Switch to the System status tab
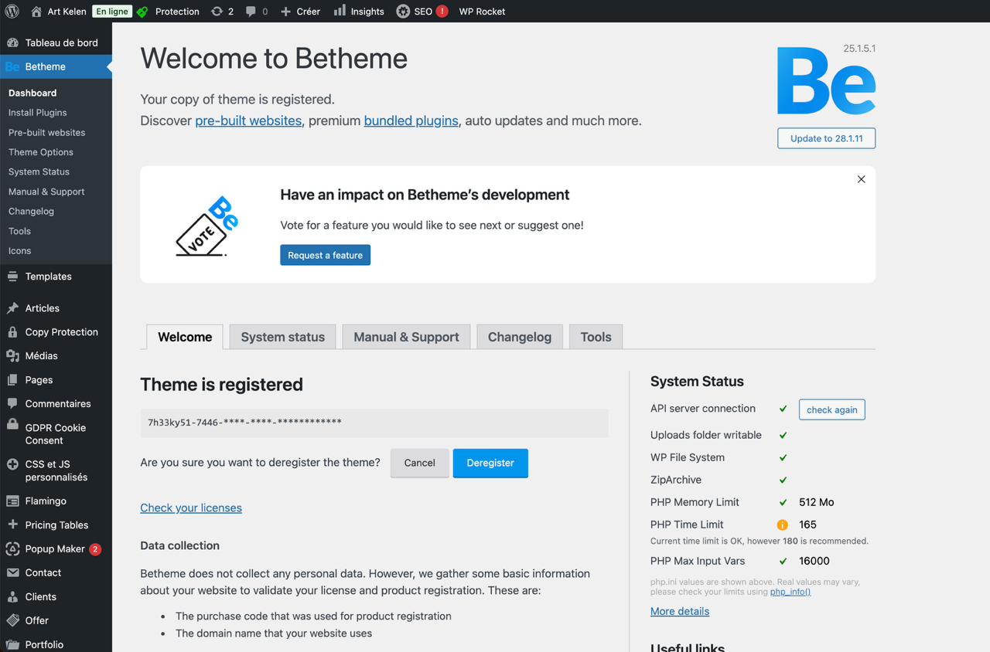The width and height of the screenshot is (990, 652). click(x=282, y=337)
